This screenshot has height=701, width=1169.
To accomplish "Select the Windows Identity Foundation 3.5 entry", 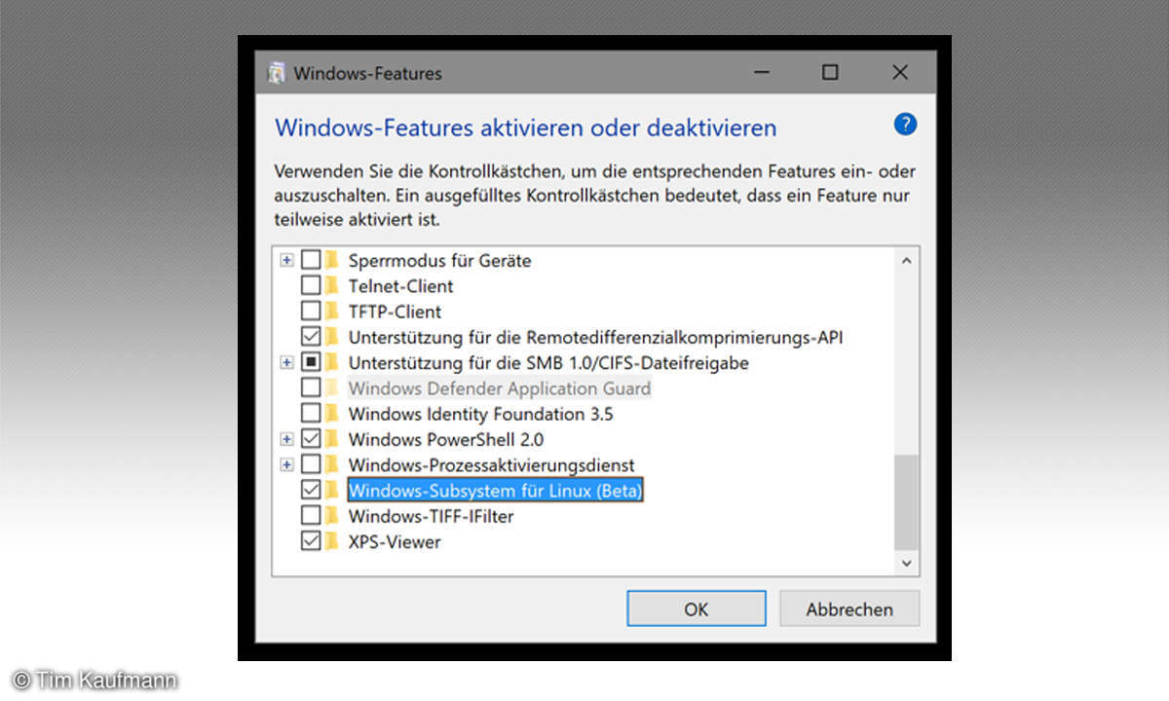I will point(480,414).
